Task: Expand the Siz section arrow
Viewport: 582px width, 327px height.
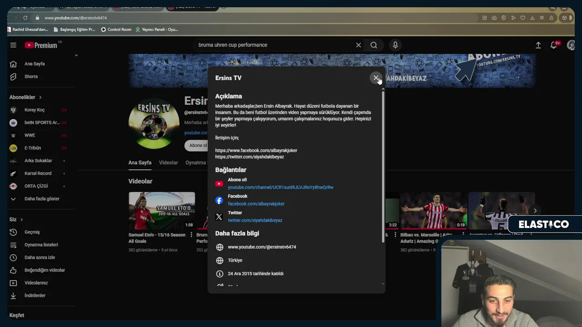Action: [x=21, y=219]
